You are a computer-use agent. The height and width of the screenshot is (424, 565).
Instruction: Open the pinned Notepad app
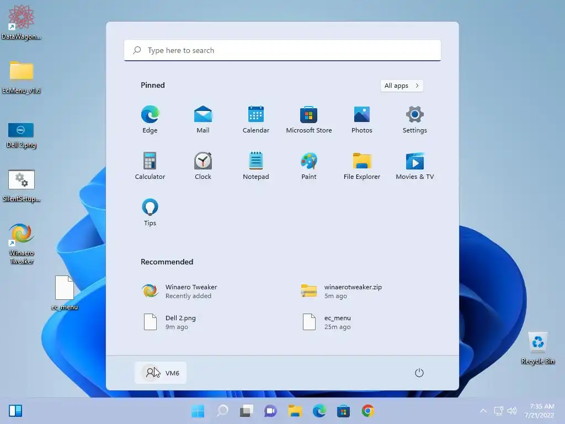(256, 166)
